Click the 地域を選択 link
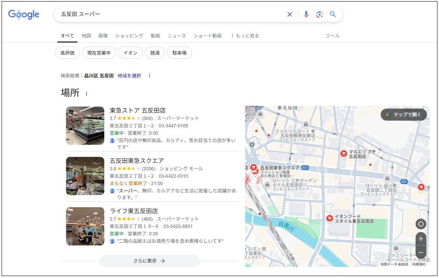This screenshot has width=439, height=278. (x=129, y=76)
